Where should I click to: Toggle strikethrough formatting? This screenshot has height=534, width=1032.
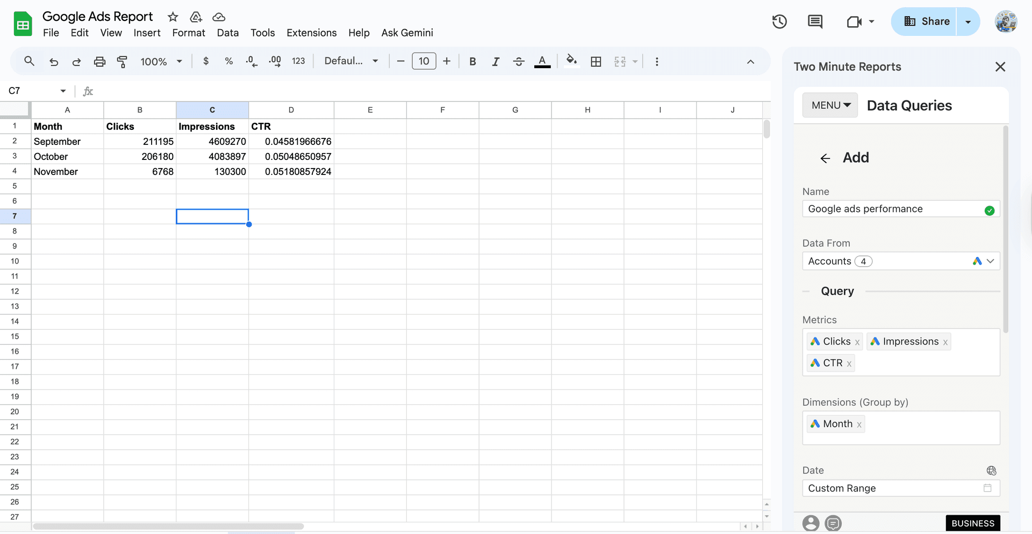[x=519, y=61]
